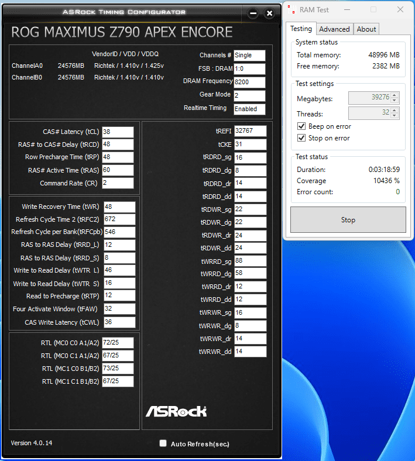Click the tRAS value field
Viewport: 415px width, 461px height.
tap(118, 170)
